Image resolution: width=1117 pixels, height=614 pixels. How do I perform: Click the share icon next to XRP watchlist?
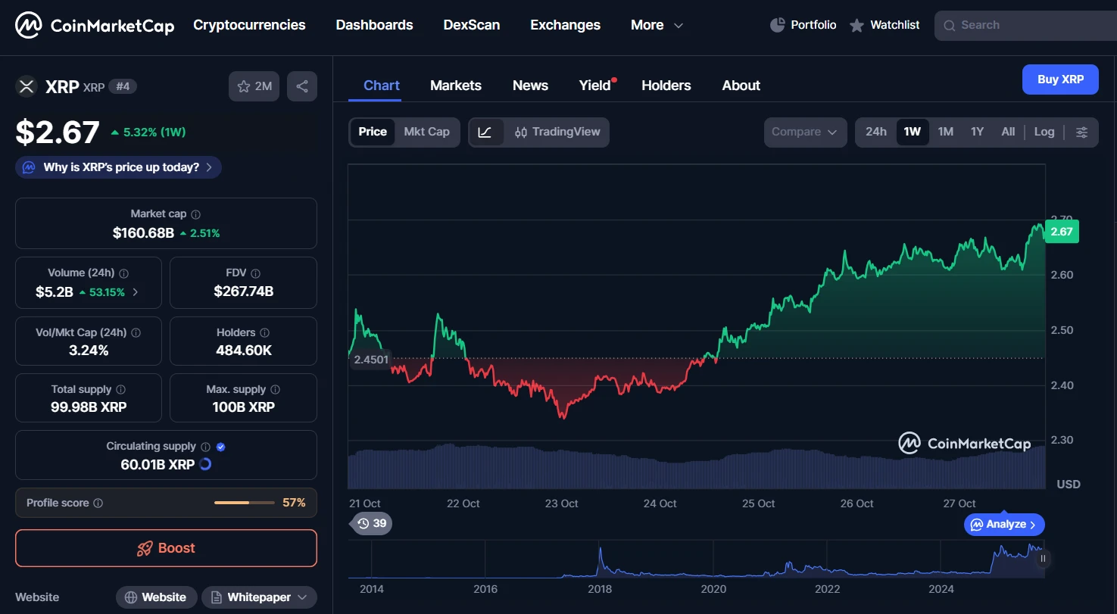(301, 86)
